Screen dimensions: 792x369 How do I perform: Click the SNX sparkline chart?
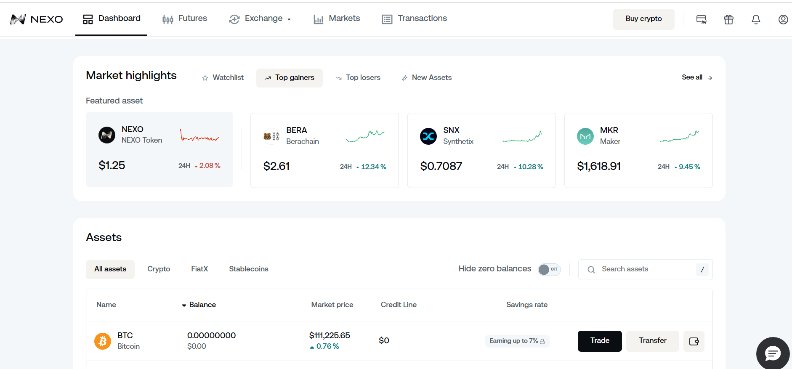pyautogui.click(x=522, y=136)
